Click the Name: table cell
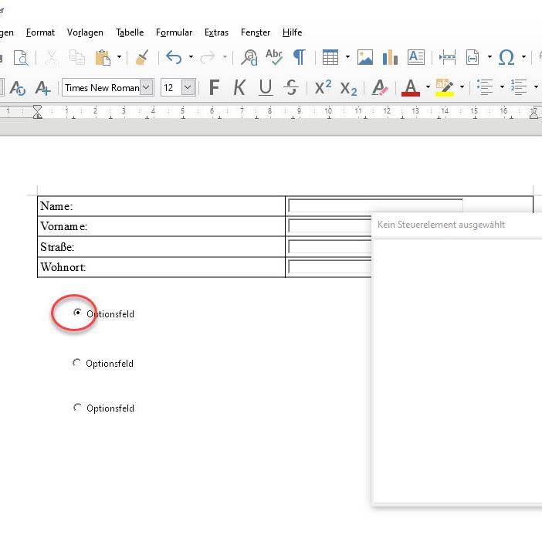This screenshot has width=542, height=542. pyautogui.click(x=161, y=206)
